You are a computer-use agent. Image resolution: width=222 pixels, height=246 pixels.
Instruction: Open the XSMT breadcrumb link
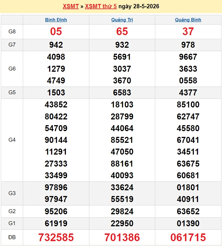coord(71,6)
